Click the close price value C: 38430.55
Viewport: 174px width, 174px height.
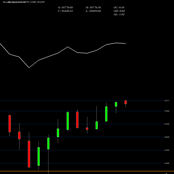pos(65,11)
